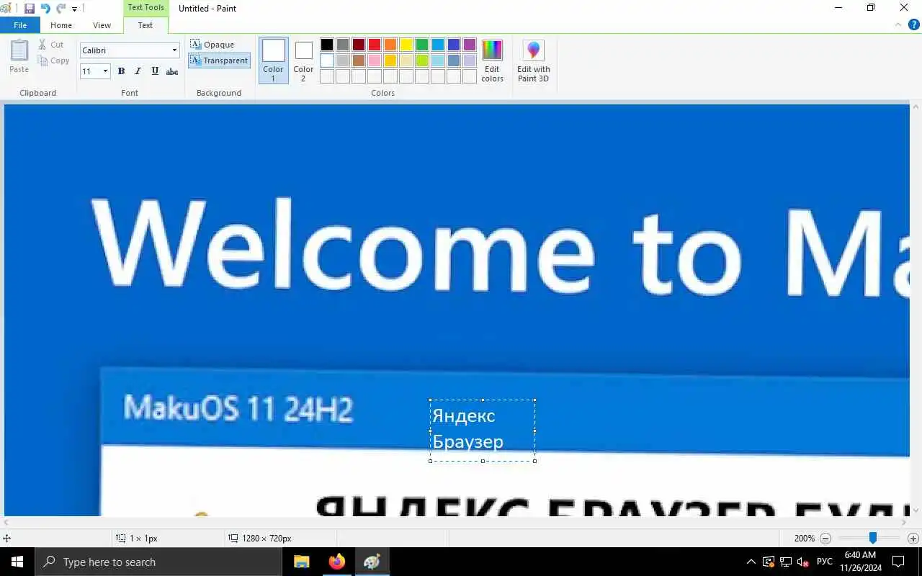Undo with the quick access arrow

(45, 9)
